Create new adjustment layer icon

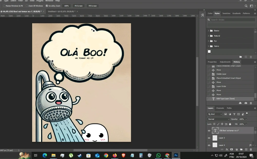[x=236, y=149]
